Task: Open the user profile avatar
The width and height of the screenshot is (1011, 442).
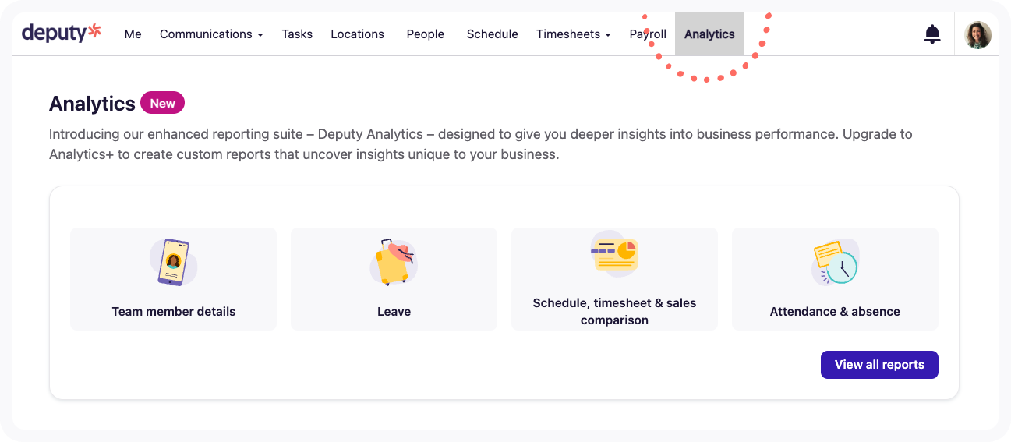Action: tap(977, 34)
